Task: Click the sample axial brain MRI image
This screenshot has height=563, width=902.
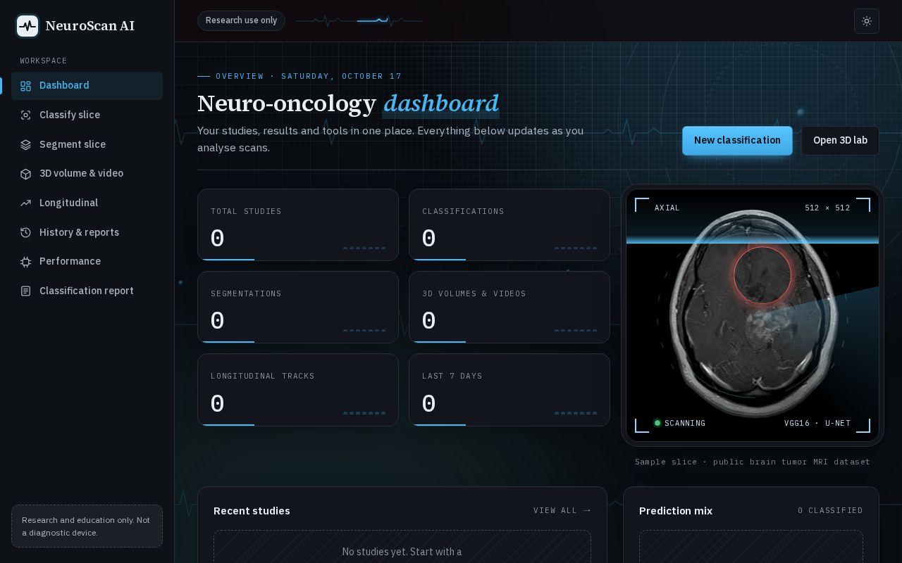Action: [753, 315]
